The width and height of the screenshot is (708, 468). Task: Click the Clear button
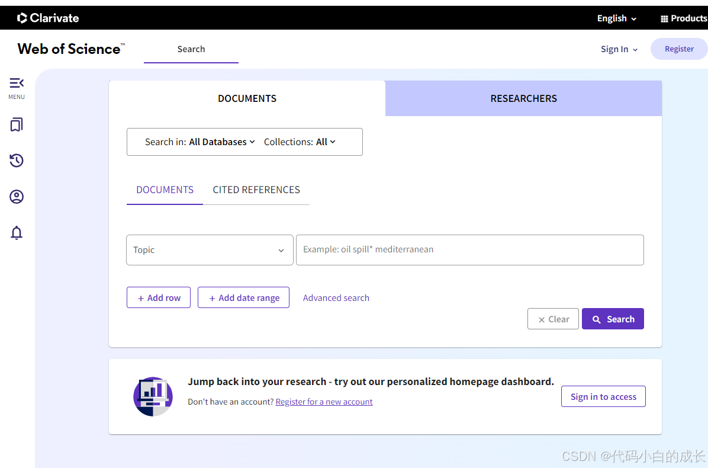coord(553,319)
